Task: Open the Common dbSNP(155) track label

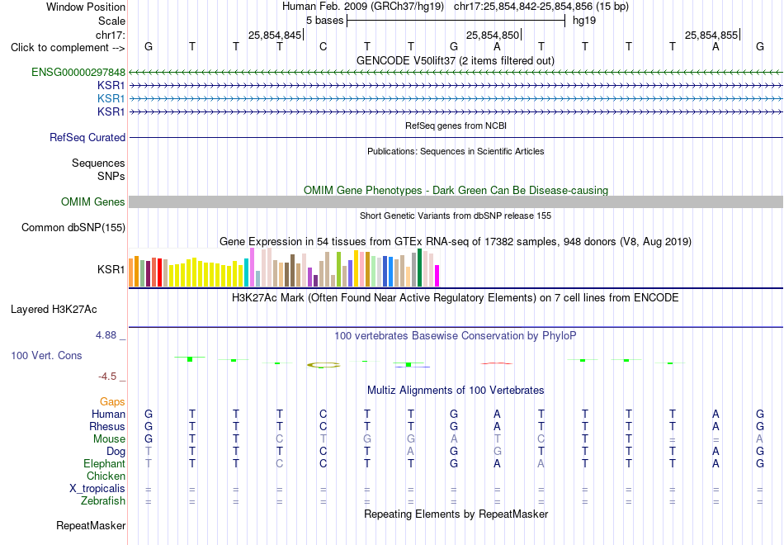Action: (x=73, y=228)
